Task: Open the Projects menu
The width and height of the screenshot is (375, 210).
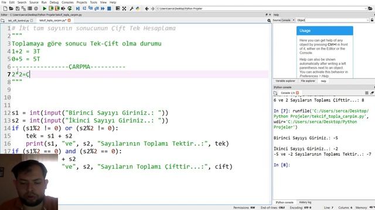Action: 82,2
